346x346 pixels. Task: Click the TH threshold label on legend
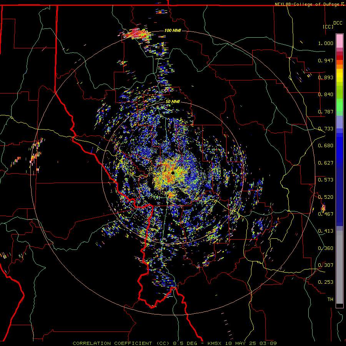coord(330,299)
